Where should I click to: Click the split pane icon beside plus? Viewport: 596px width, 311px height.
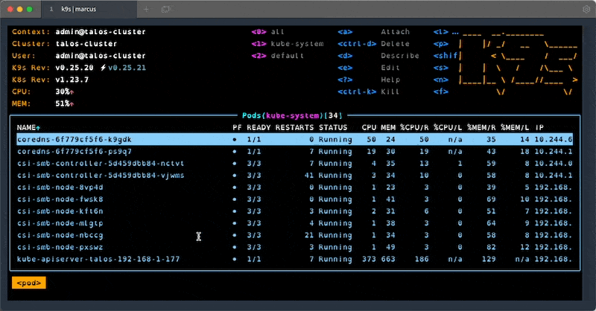coord(165,9)
